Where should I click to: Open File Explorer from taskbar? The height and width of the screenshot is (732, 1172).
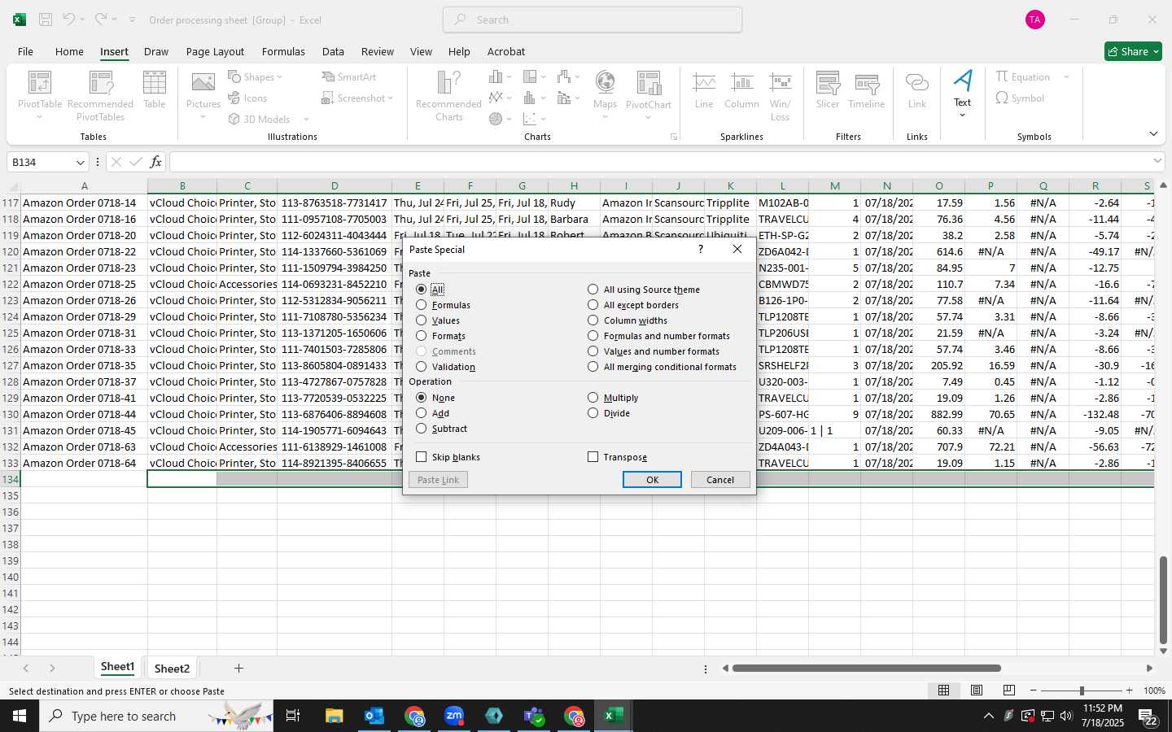[334, 716]
